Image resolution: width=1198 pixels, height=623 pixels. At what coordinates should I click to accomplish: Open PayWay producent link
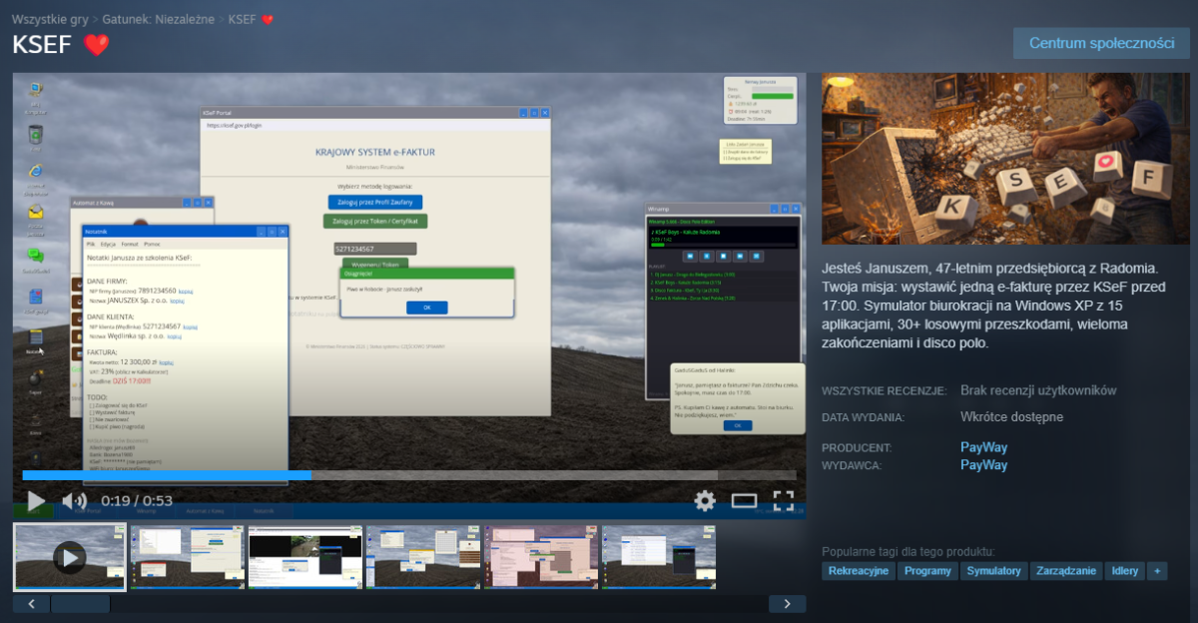(983, 447)
